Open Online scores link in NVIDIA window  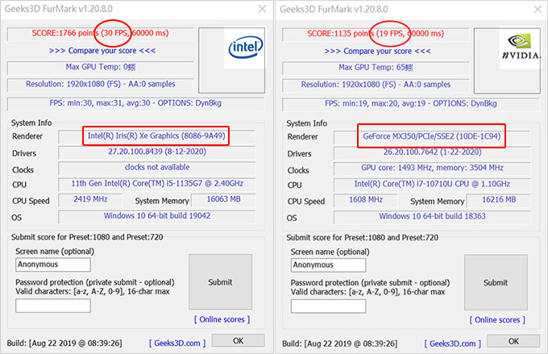(x=497, y=319)
